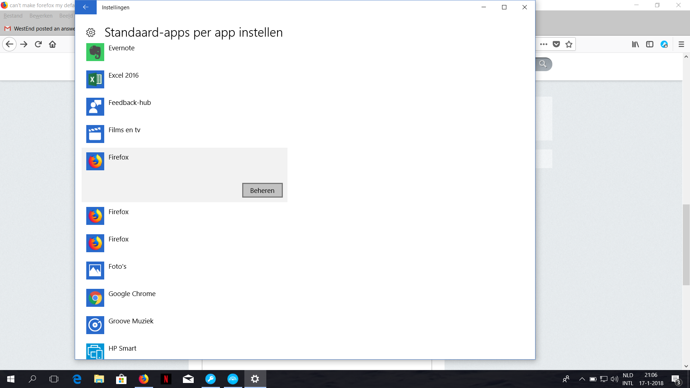This screenshot has width=690, height=388.
Task: Open the Windows Start menu
Action: 11,379
